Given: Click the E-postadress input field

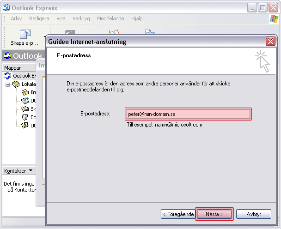Looking at the screenshot, I should [188, 114].
